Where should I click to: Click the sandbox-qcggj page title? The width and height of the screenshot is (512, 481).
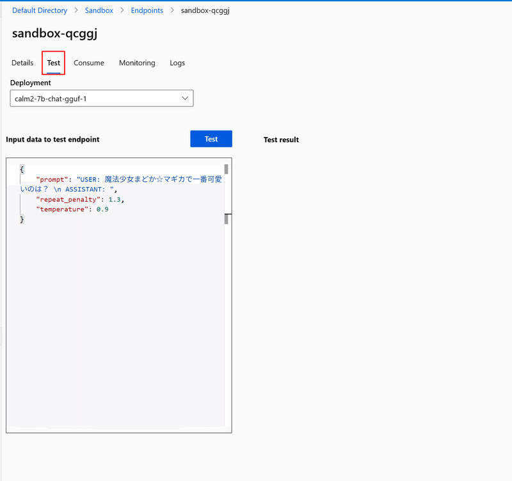[55, 33]
